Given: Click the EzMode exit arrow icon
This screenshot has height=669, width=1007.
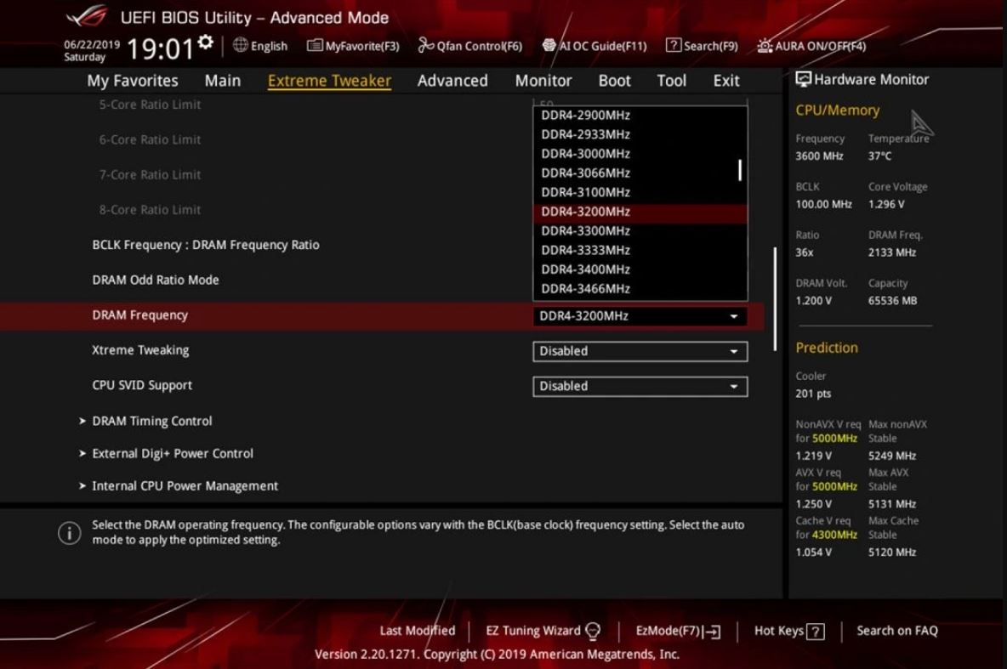Looking at the screenshot, I should 712,632.
